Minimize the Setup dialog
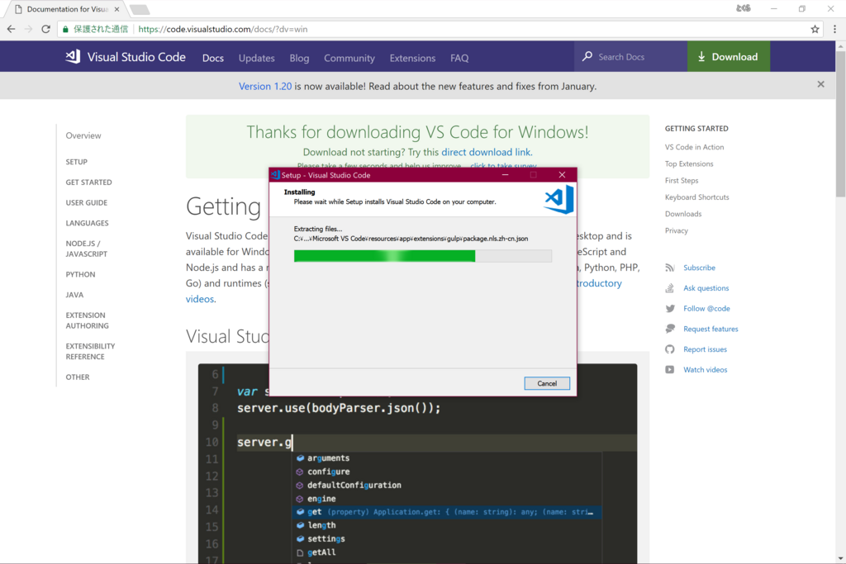The width and height of the screenshot is (846, 564). pos(505,175)
